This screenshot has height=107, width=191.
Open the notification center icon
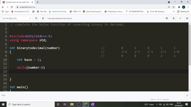tap(187, 104)
